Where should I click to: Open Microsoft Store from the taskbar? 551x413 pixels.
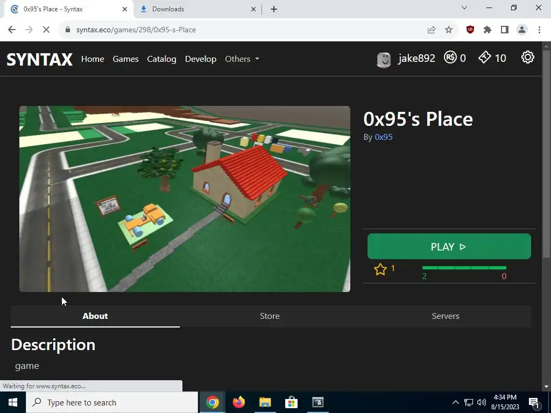click(x=291, y=402)
